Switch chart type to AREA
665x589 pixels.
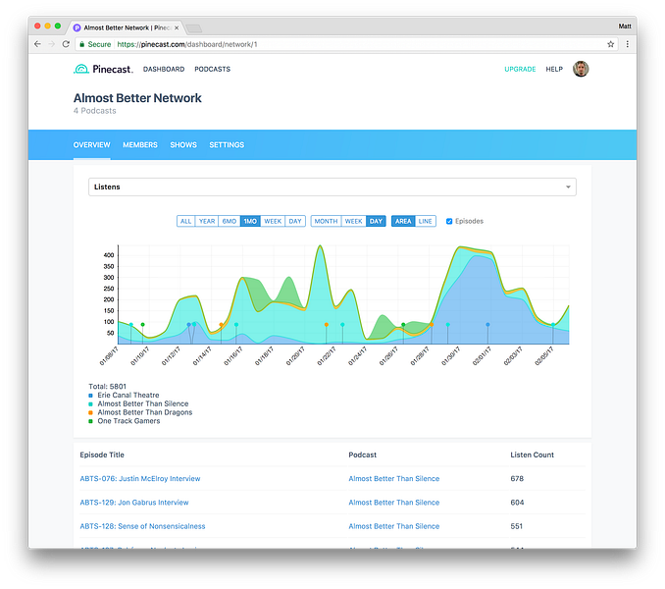403,221
